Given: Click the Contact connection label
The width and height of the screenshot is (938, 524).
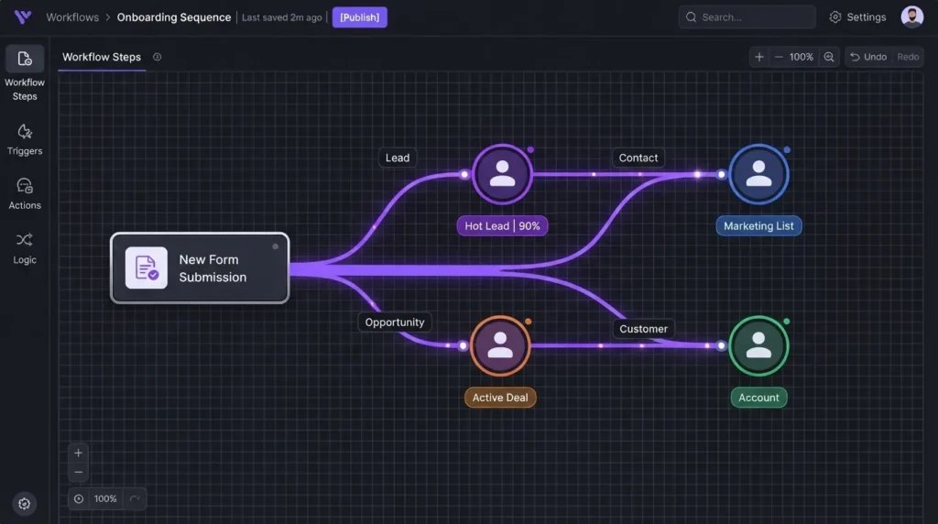Looking at the screenshot, I should [638, 158].
